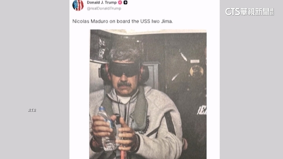The height and width of the screenshot is (159, 283).
Task: Click the post text about USS Iwo Jima
Action: click(123, 21)
